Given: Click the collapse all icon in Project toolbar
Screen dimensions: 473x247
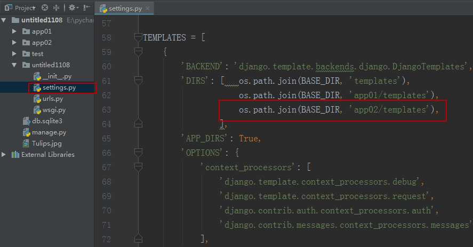Looking at the screenshot, I should point(56,8).
